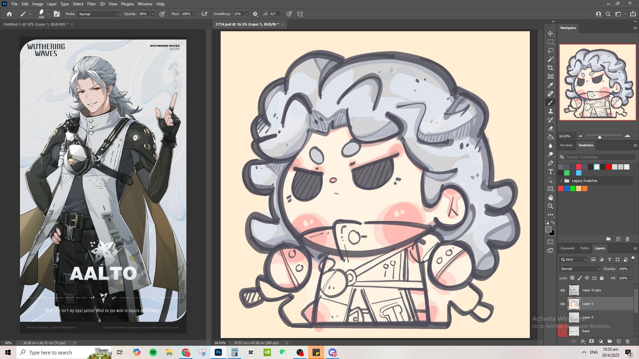Toggle lock position
The width and height of the screenshot is (639, 359).
587,278
